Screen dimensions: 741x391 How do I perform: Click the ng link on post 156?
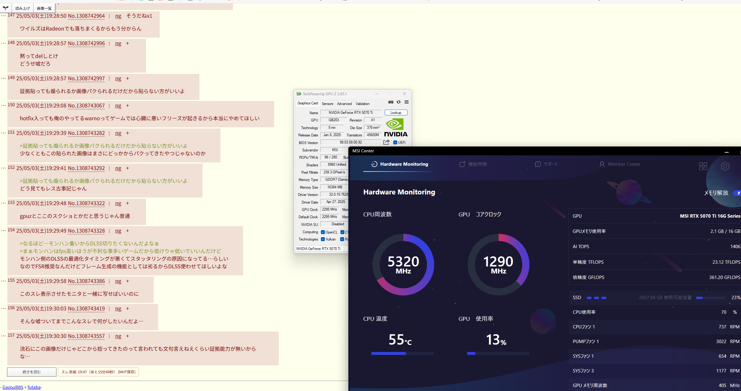(118, 309)
